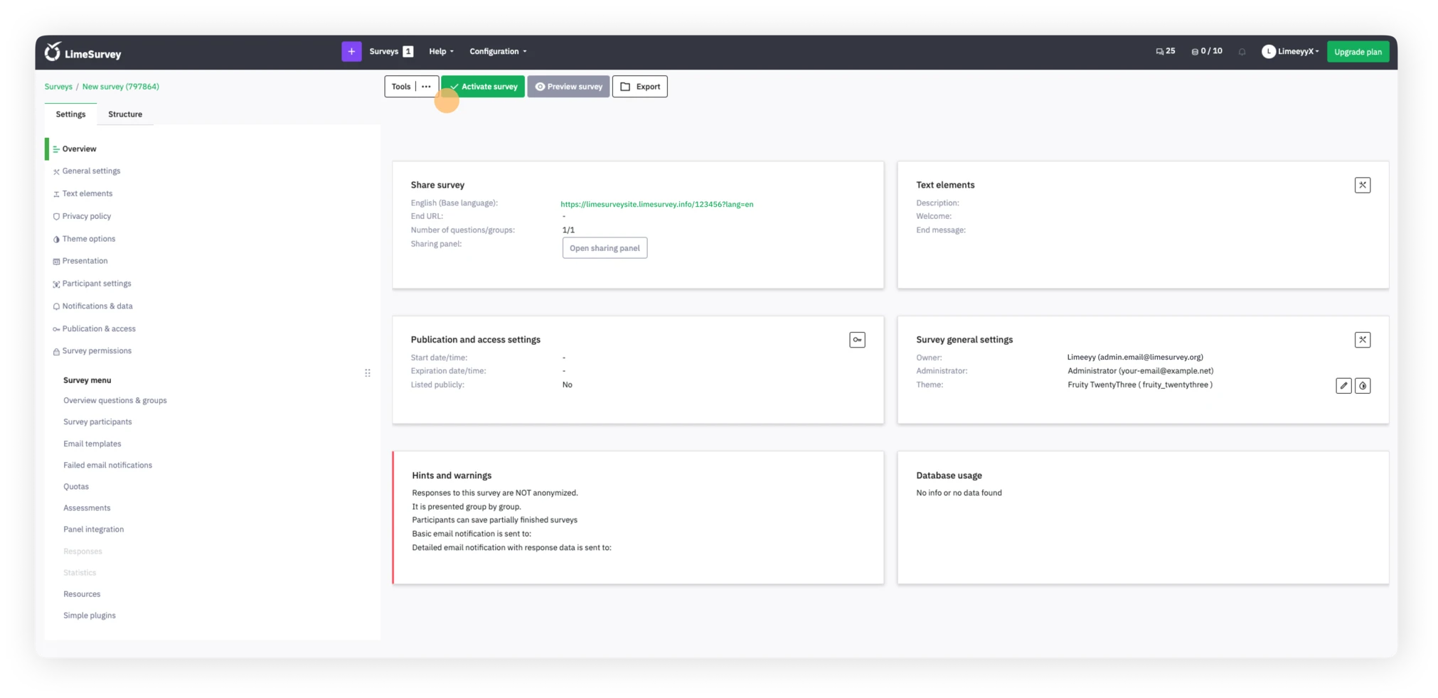
Task: Open the survey URL link
Action: click(656, 204)
